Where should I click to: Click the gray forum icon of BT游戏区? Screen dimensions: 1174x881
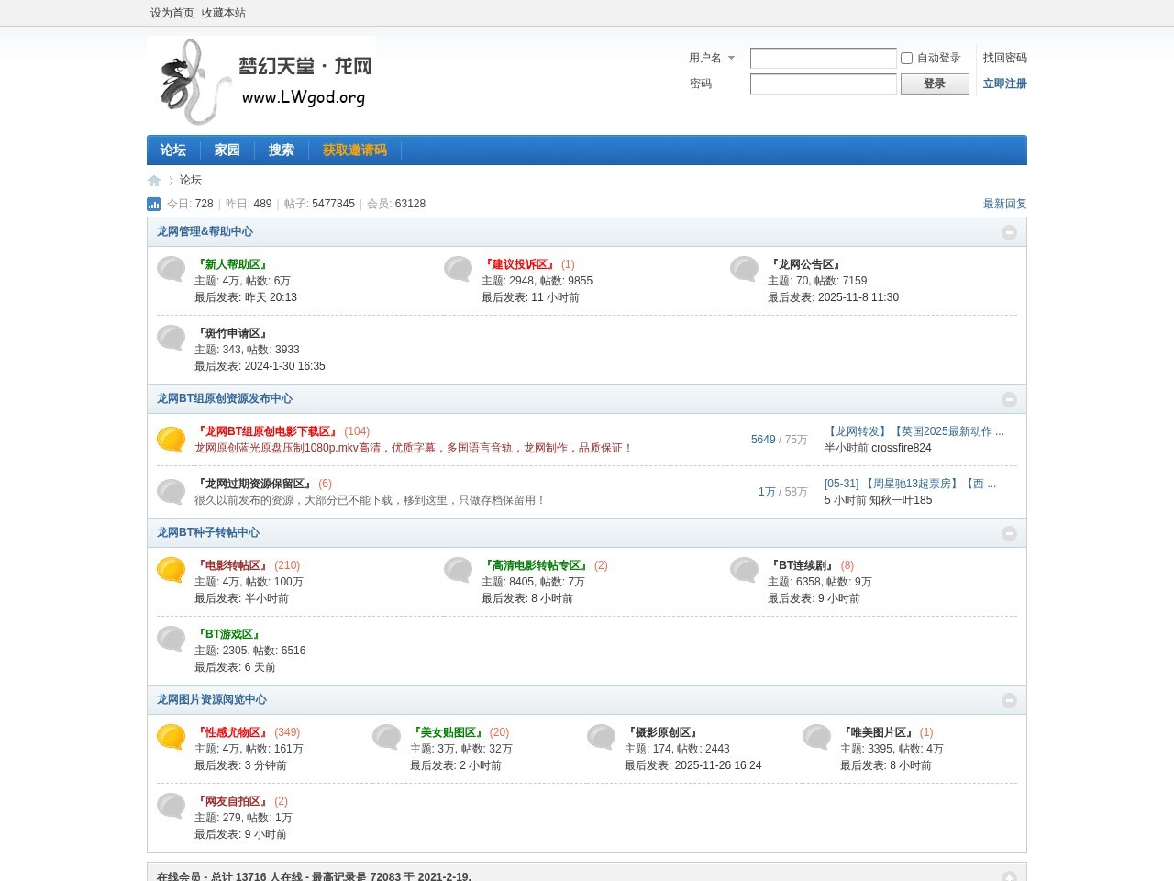(x=171, y=639)
